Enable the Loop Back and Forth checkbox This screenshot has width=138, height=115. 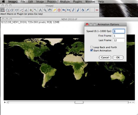click(x=91, y=47)
